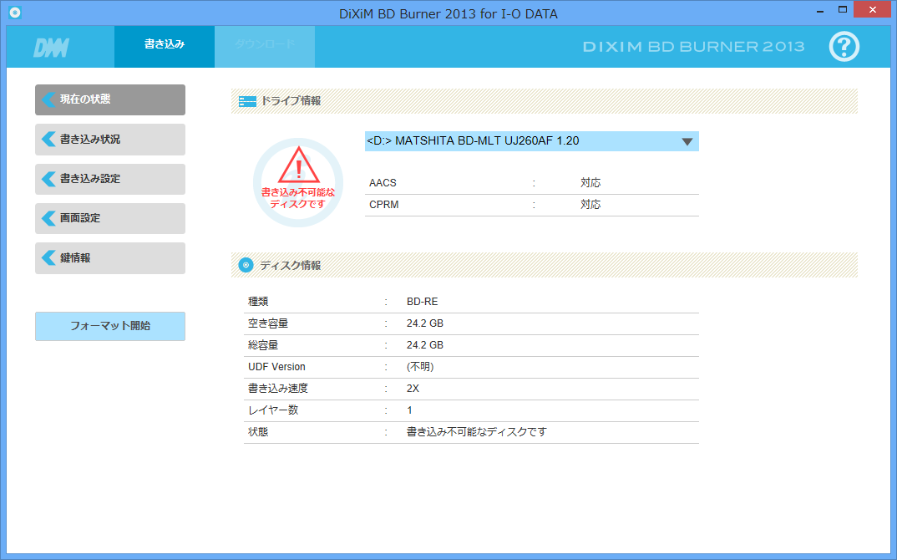Click the UDF Version label
This screenshot has width=897, height=560.
[277, 367]
